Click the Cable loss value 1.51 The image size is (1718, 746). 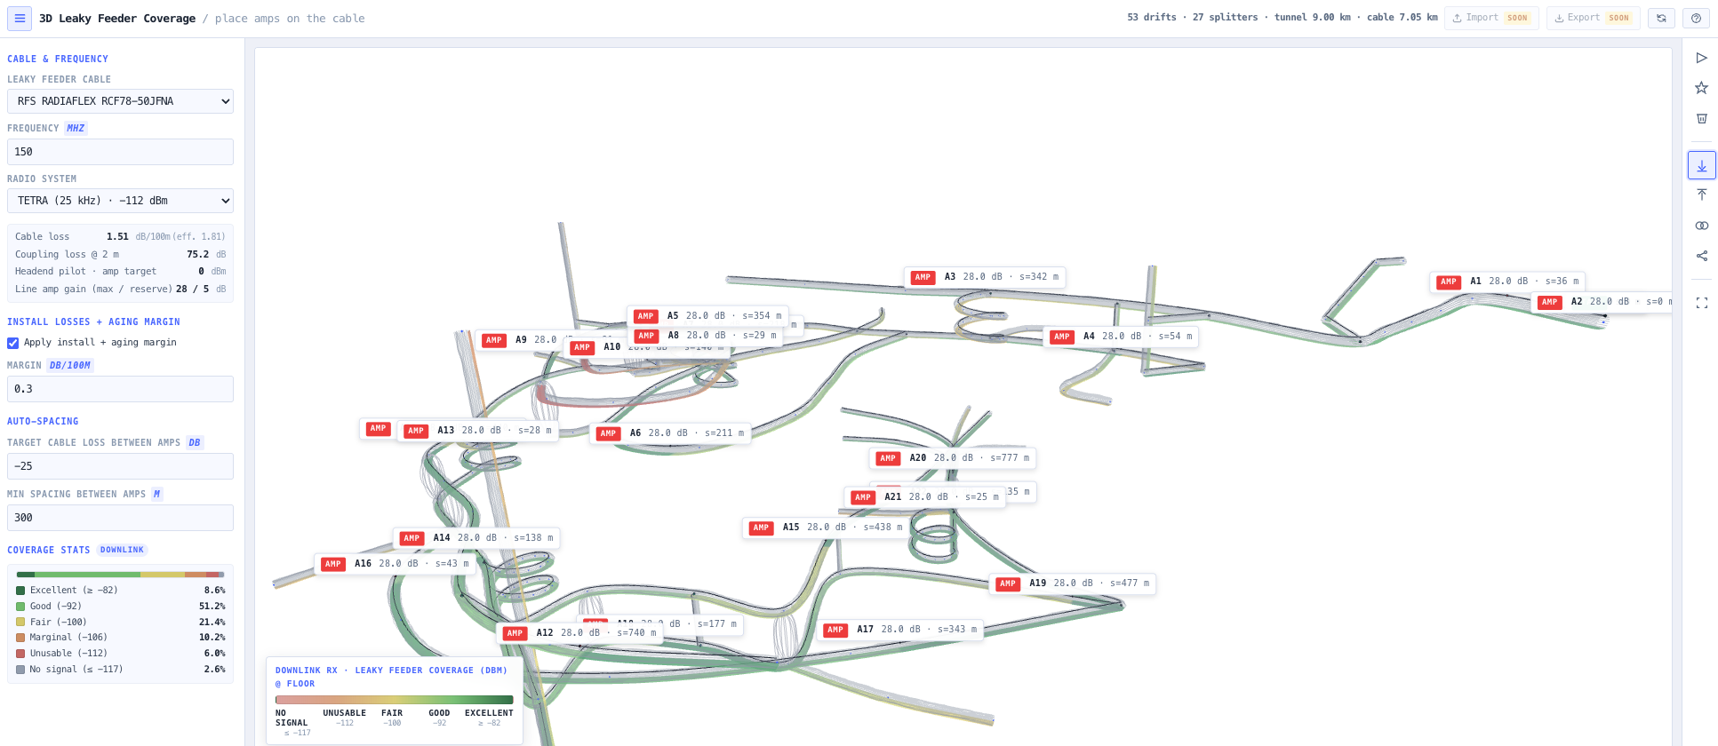pos(117,237)
